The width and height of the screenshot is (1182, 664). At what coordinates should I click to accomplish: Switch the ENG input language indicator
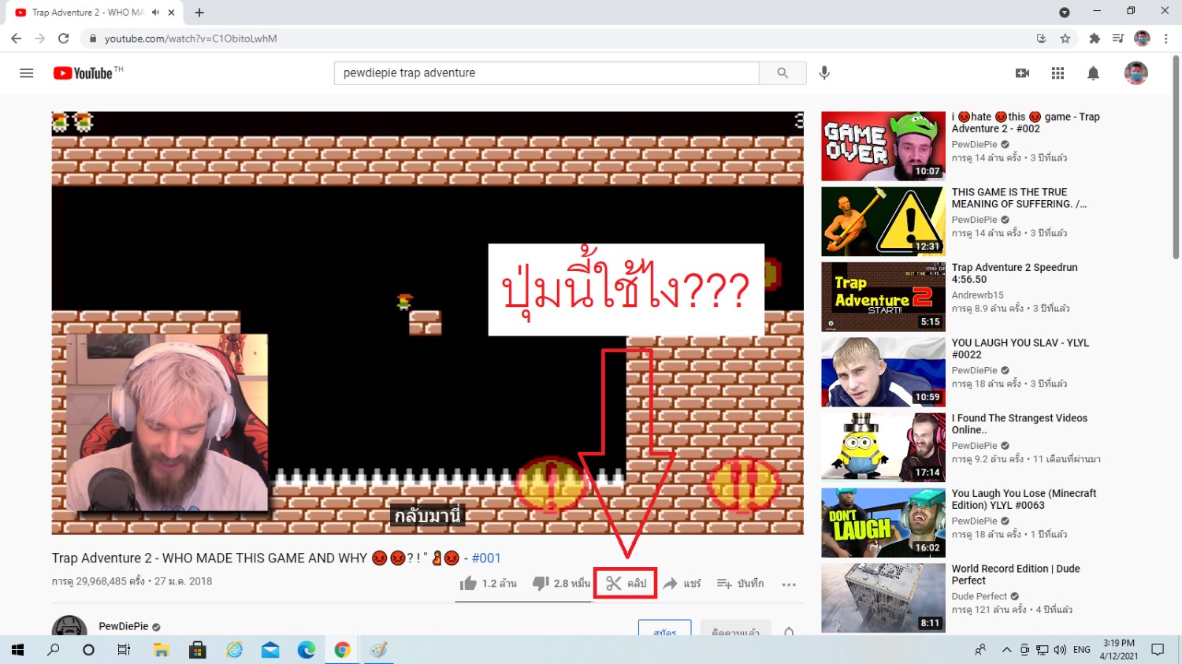coord(1082,650)
